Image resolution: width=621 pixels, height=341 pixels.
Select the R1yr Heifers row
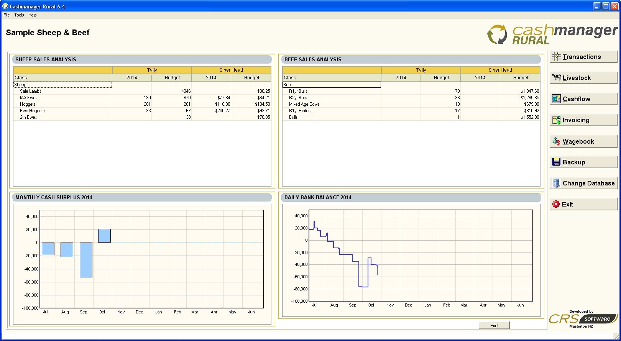point(411,111)
